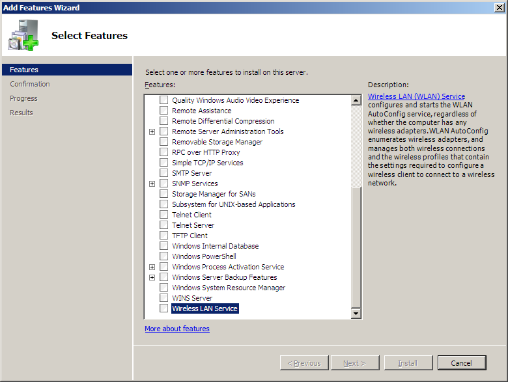
Task: Go to the Confirmation step
Action: click(x=30, y=84)
